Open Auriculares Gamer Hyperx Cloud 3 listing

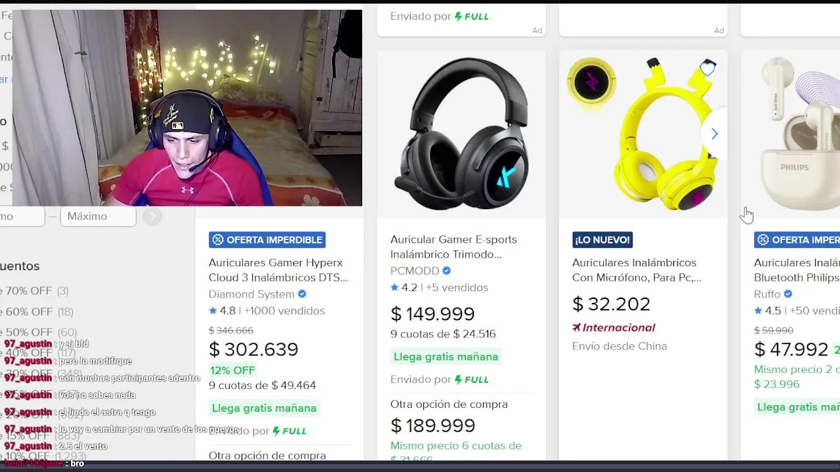(x=278, y=270)
